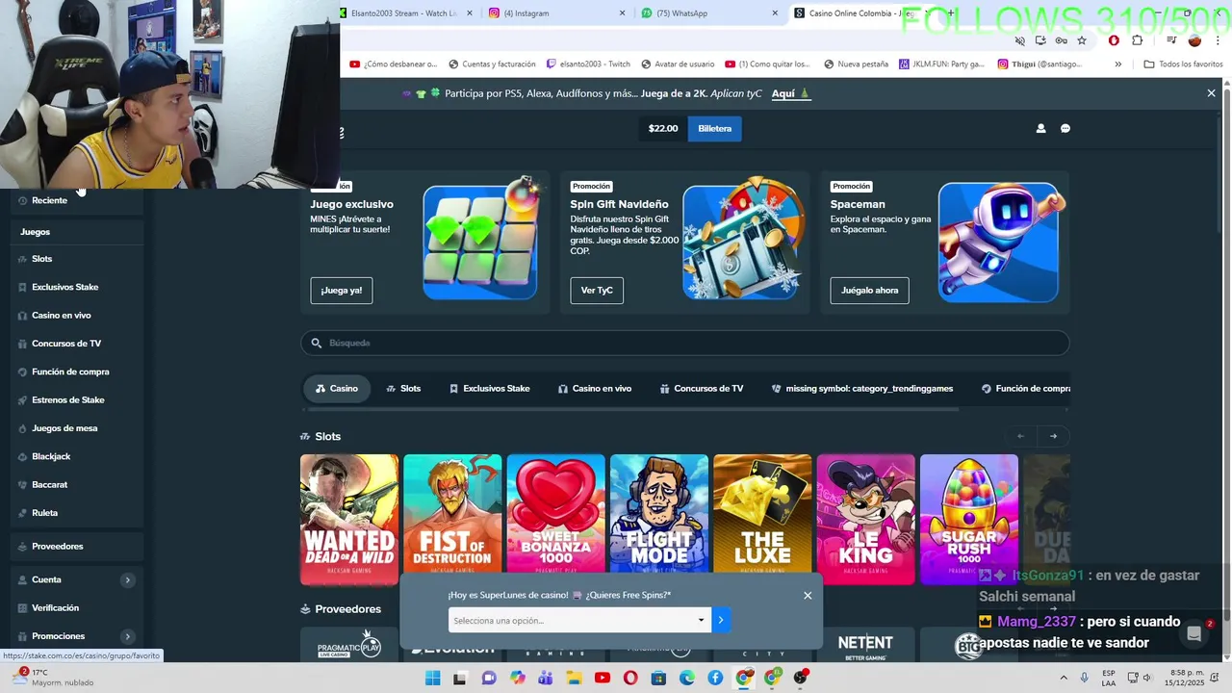This screenshot has height=693, width=1232.
Task: Open Juegos de mesa sidebar link
Action: 64,428
